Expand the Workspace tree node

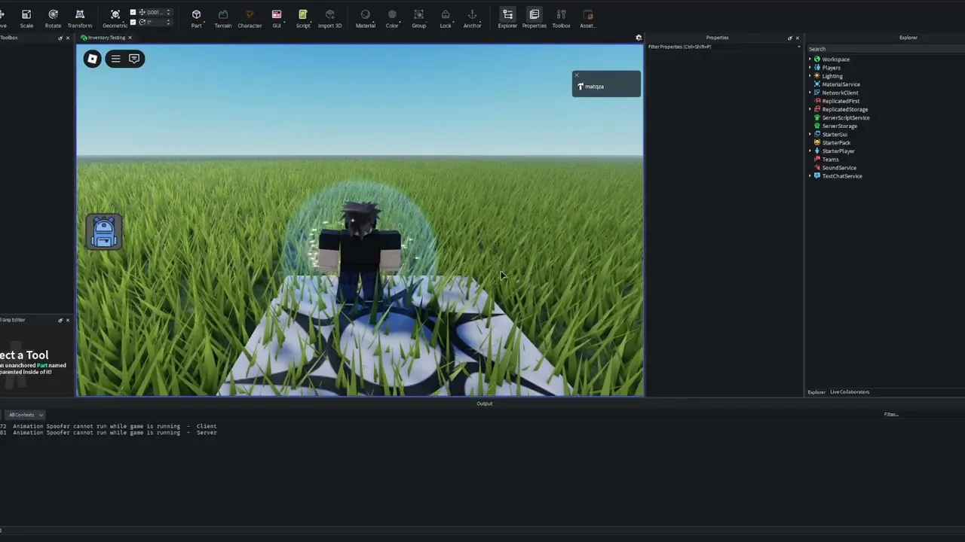coord(810,59)
